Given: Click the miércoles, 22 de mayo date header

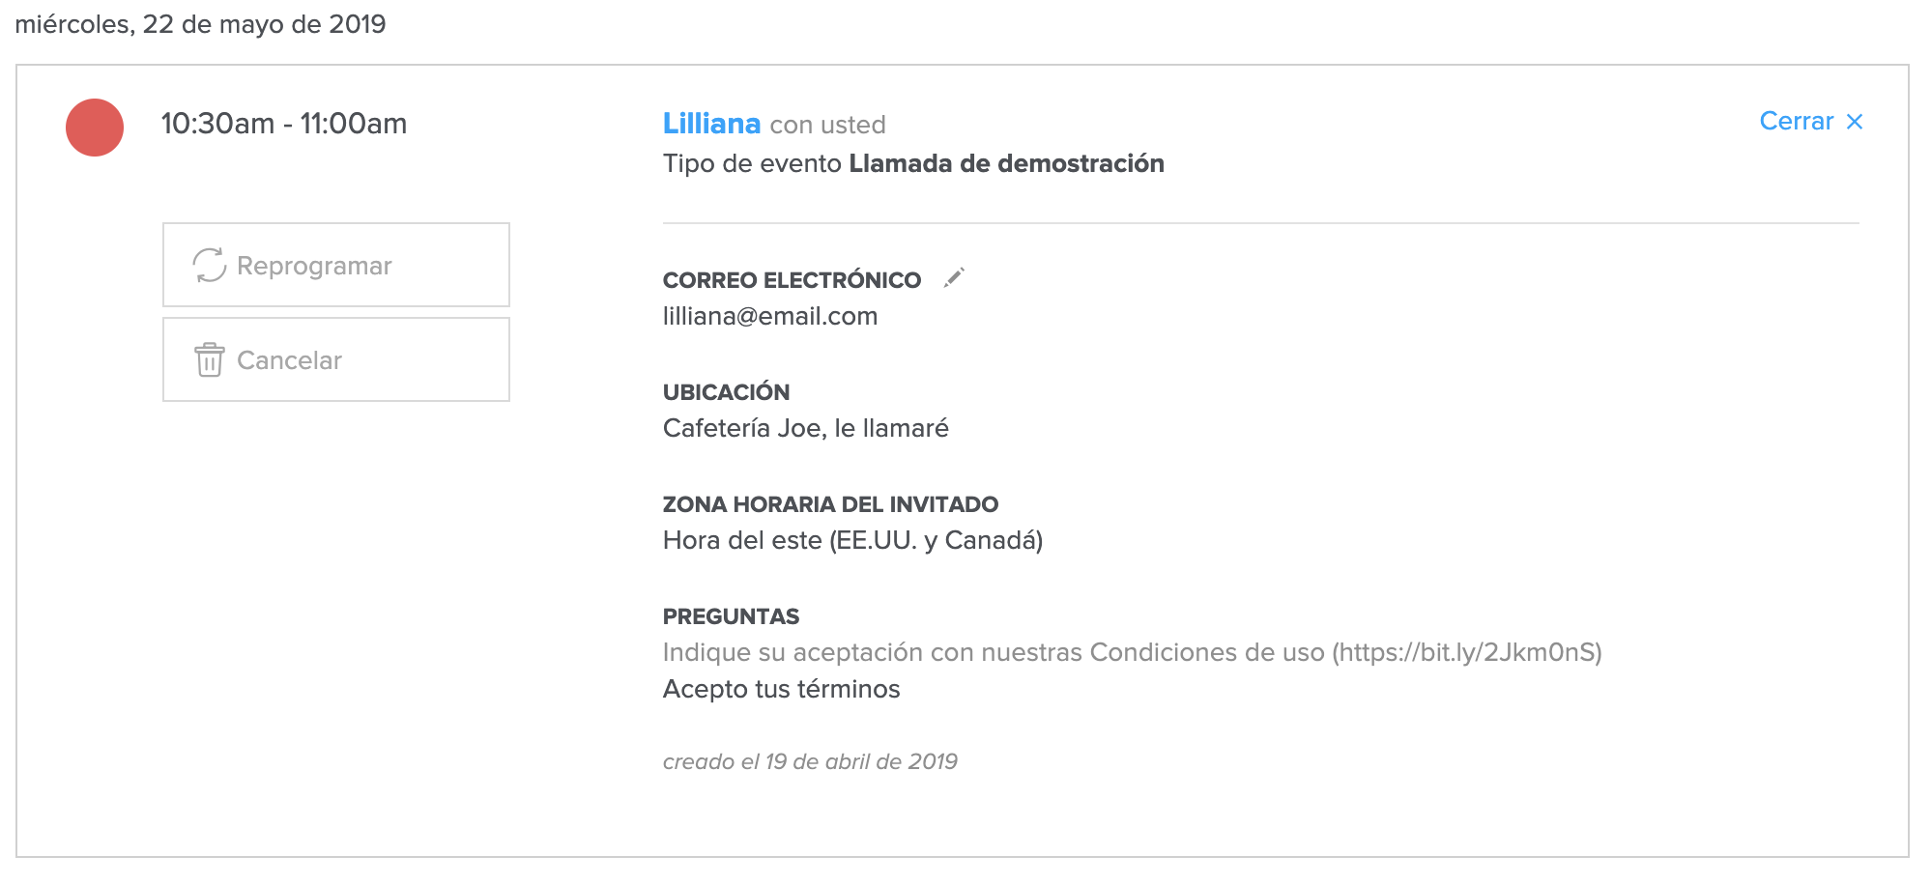Looking at the screenshot, I should (200, 24).
